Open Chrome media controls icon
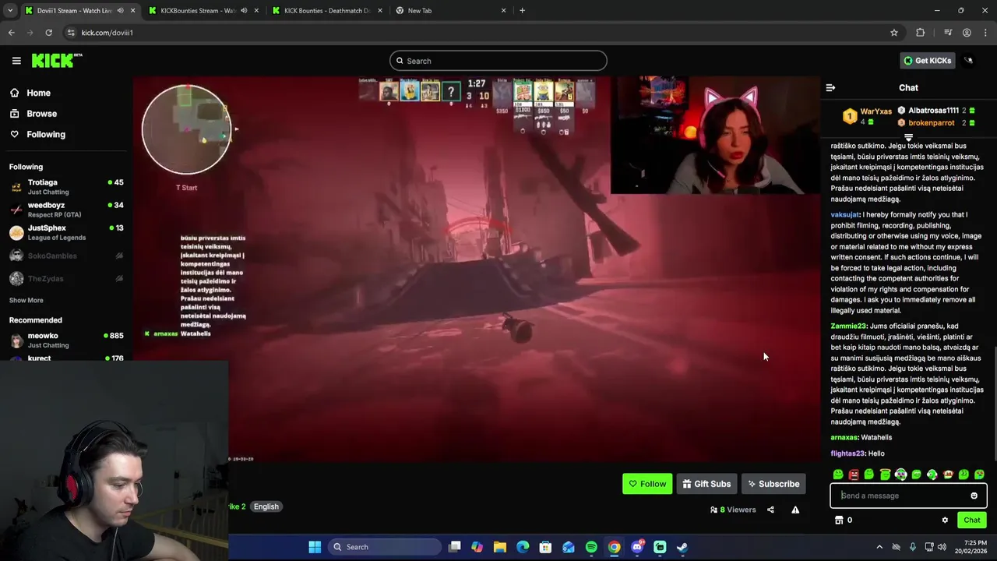The height and width of the screenshot is (561, 997). (948, 33)
